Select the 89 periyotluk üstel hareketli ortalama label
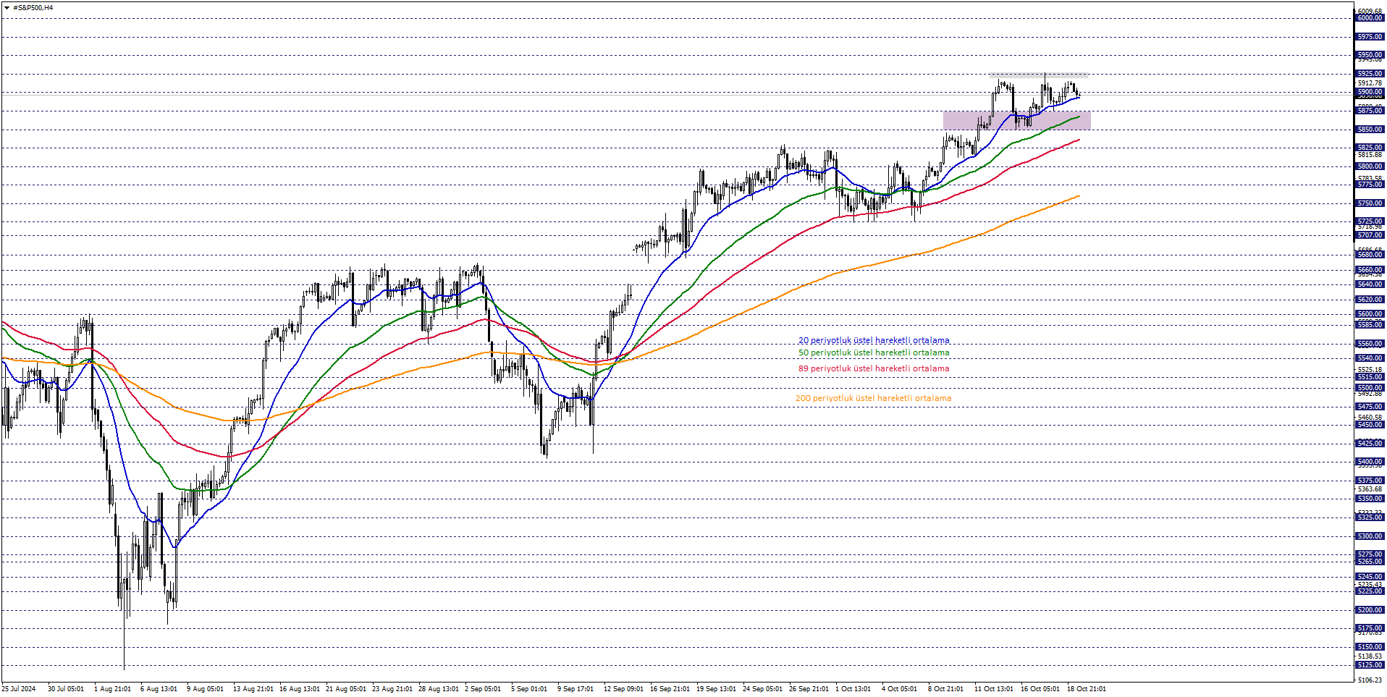 [x=874, y=368]
